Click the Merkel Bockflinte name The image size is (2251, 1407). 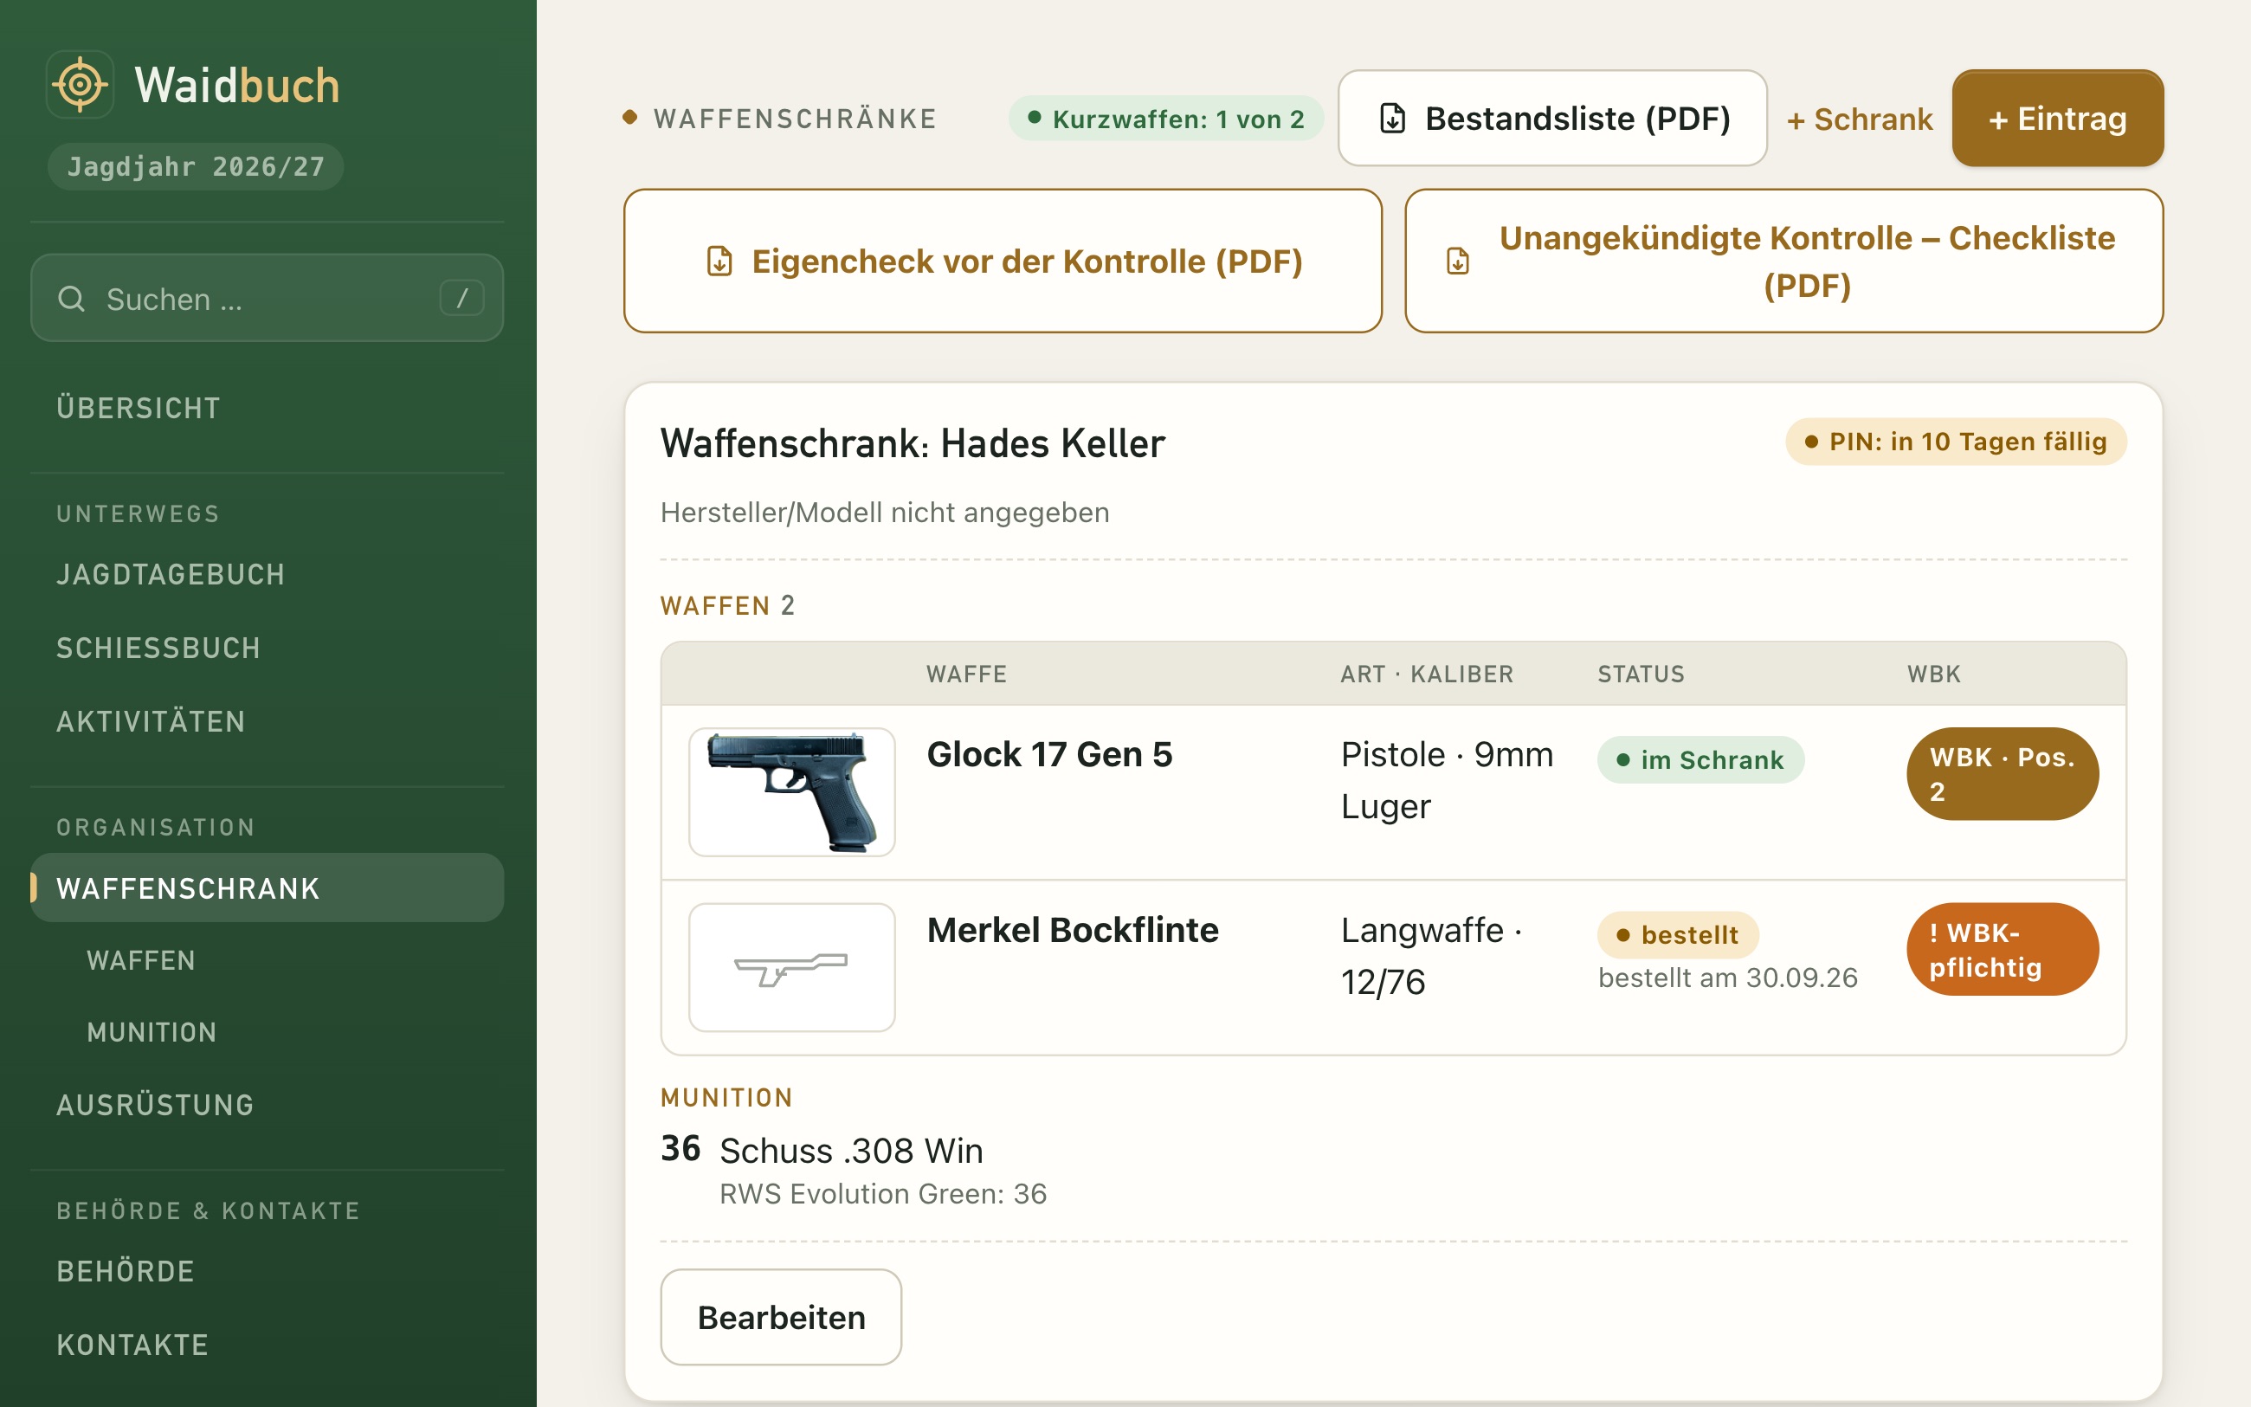coord(1074,931)
